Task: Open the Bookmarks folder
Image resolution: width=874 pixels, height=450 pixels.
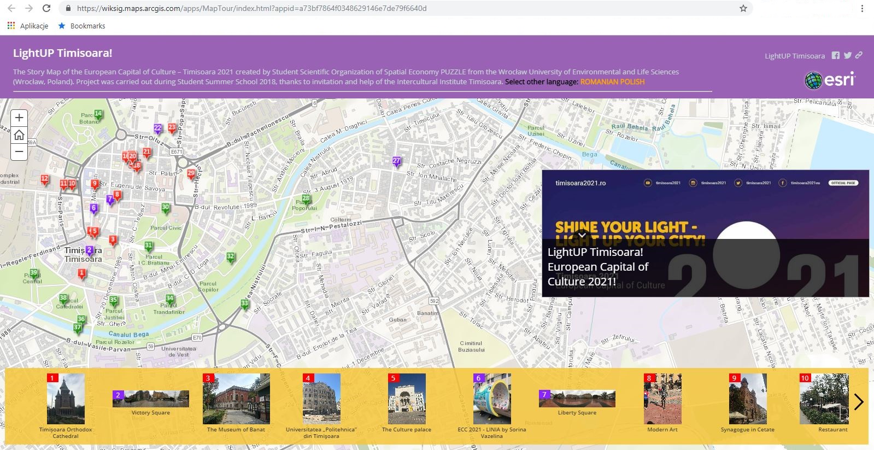Action: [81, 26]
